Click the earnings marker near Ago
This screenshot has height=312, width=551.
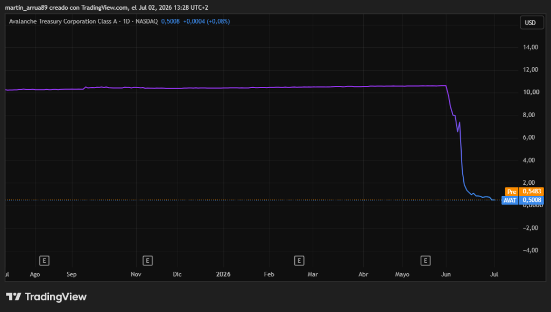44,260
